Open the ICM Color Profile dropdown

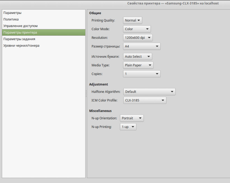coord(144,100)
